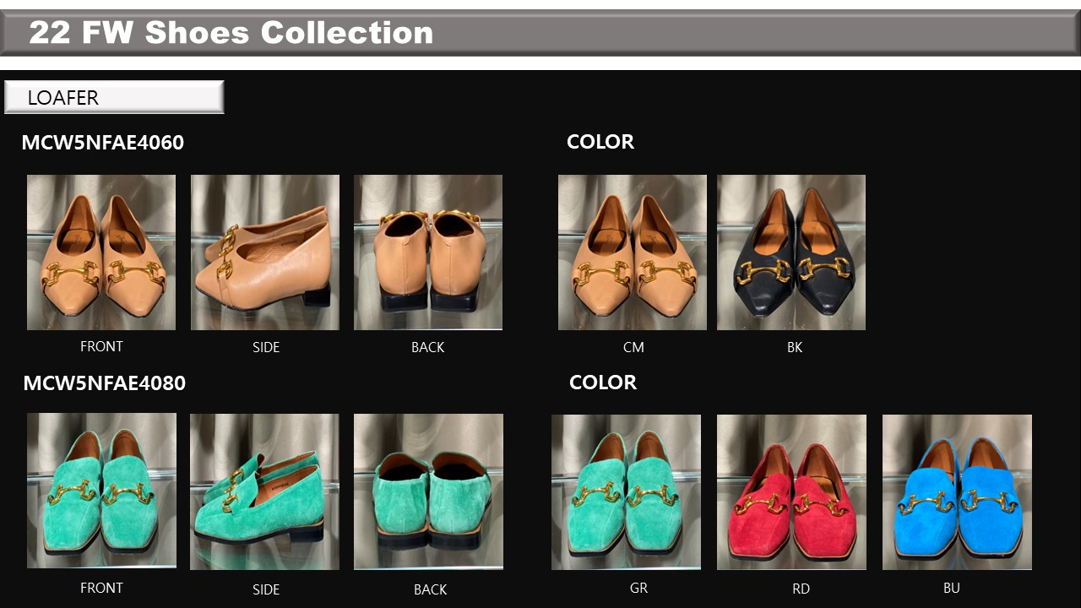Select the 22 FW Shoes Collection title
Screen dimensions: 1081x608
pos(231,32)
